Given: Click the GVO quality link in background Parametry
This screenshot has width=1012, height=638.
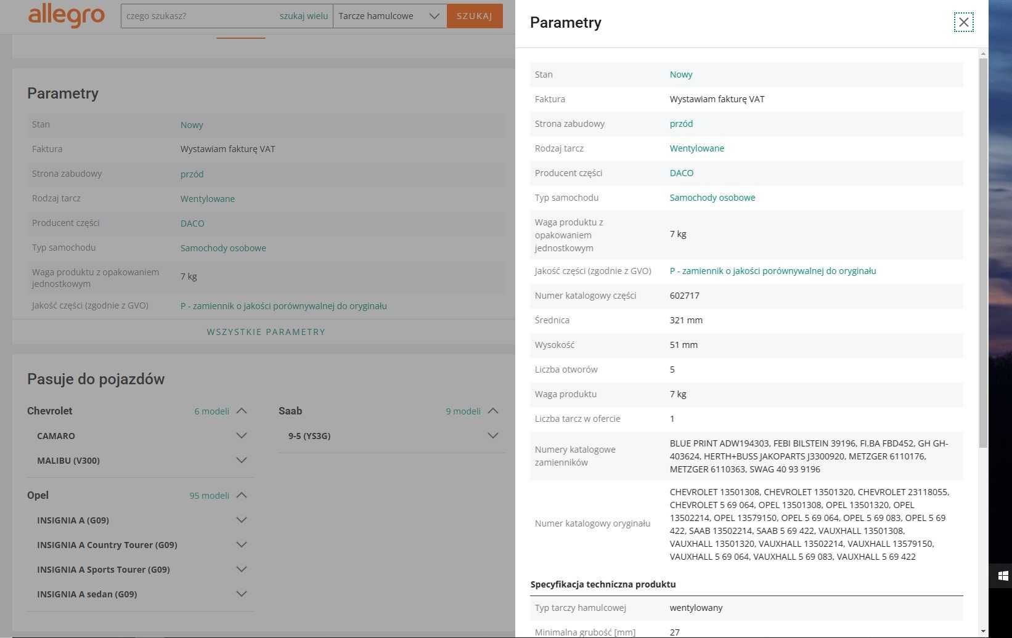Looking at the screenshot, I should coord(284,306).
